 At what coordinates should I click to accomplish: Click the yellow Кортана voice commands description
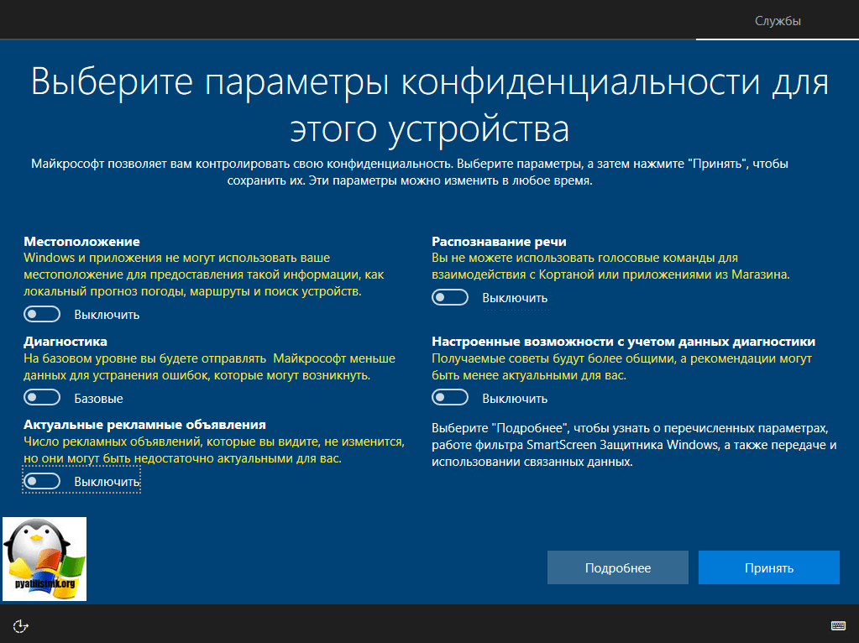[610, 266]
